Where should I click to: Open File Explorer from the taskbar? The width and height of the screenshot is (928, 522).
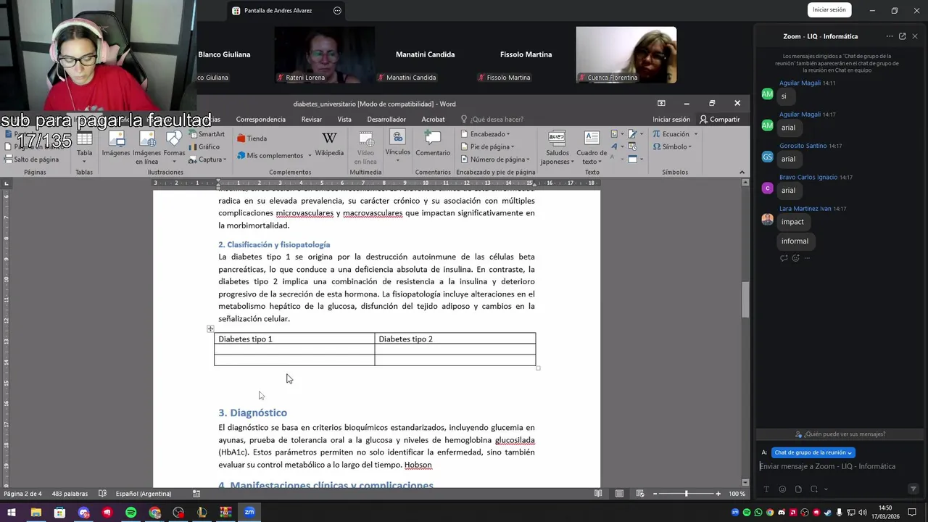pos(36,513)
